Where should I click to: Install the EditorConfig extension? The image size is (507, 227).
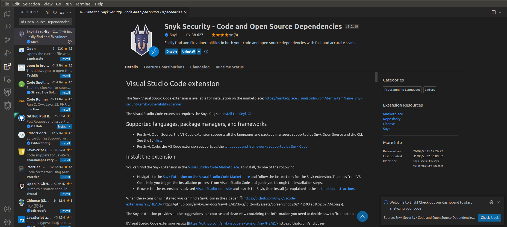tap(66, 143)
